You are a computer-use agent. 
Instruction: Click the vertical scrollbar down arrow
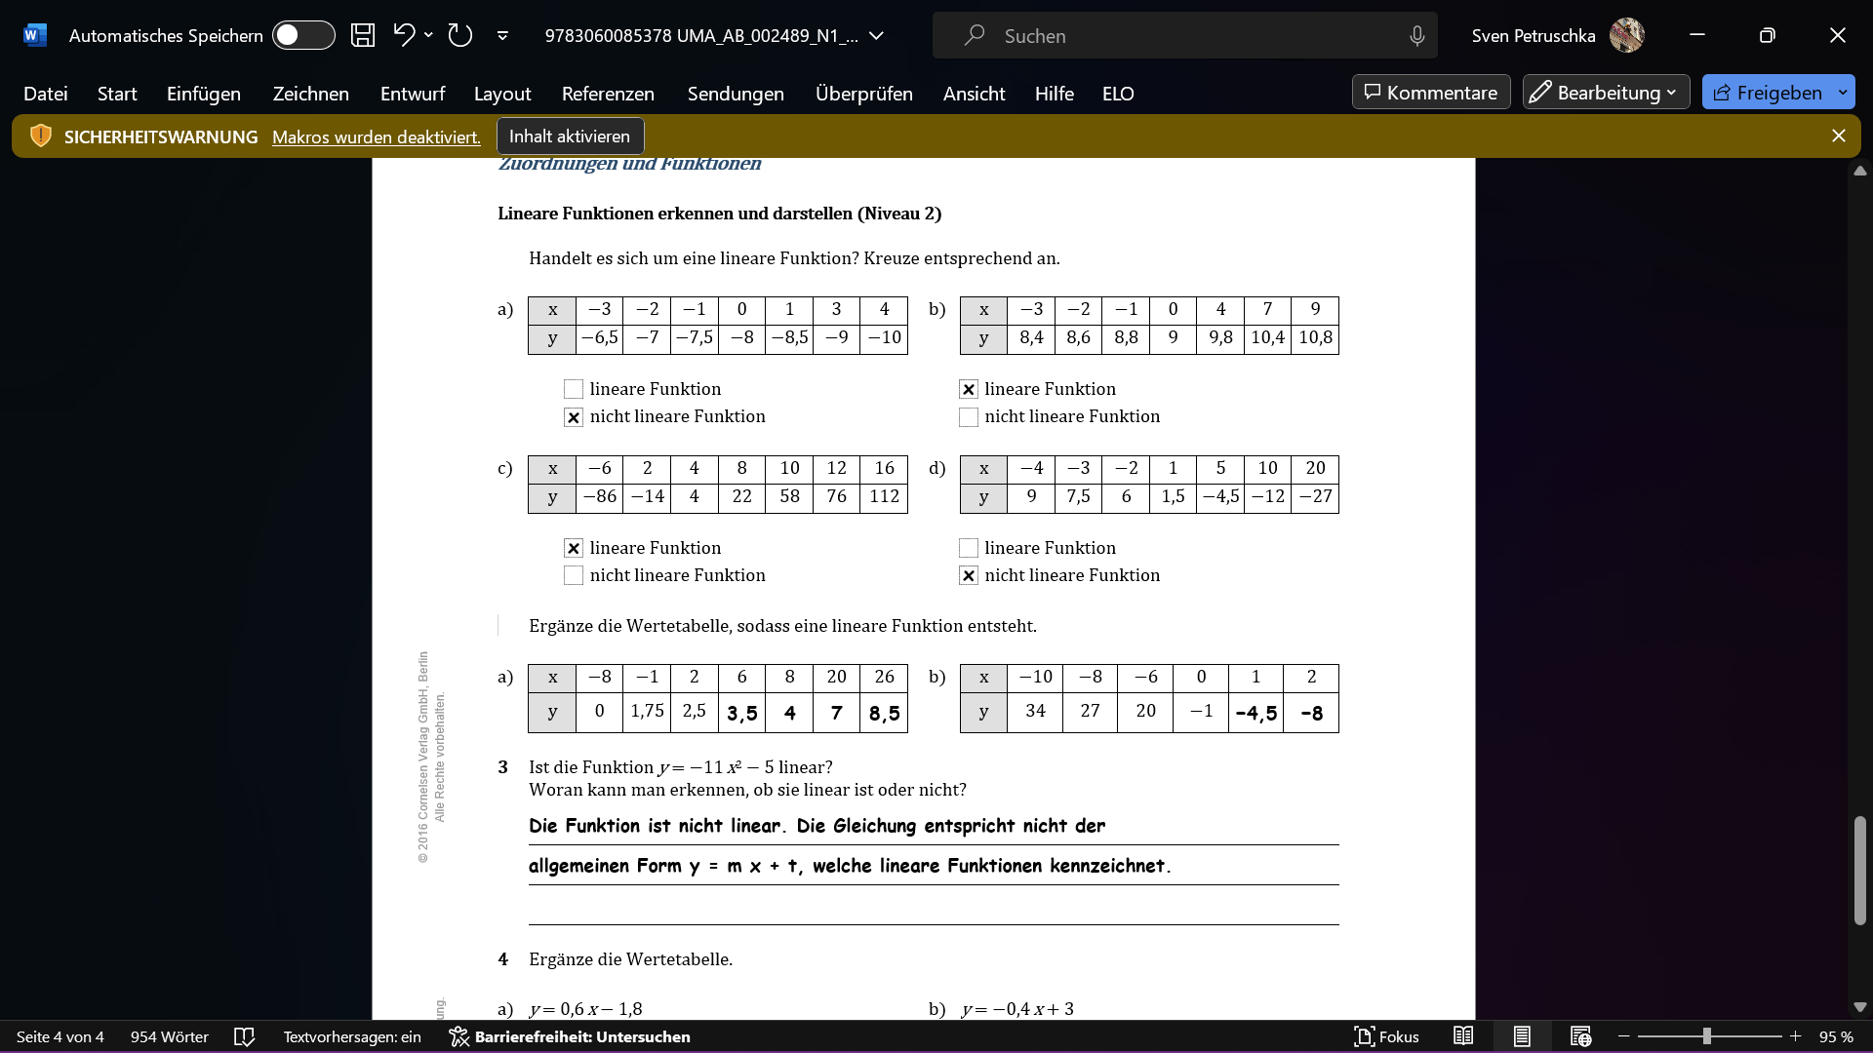pos(1859,1007)
